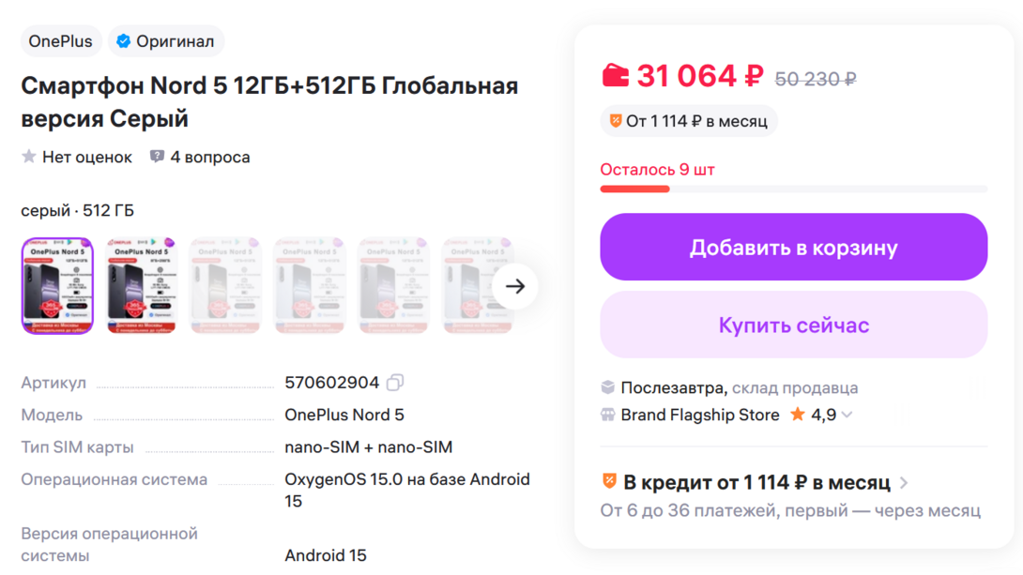The height and width of the screenshot is (575, 1023).
Task: Click the remaining stock progress bar
Action: pyautogui.click(x=793, y=189)
